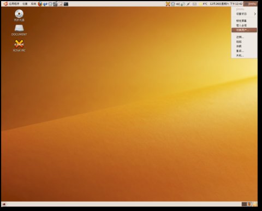The width and height of the screenshot is (262, 211).
Task: Choose 注销... (Log out) in the user menu
Action: point(245,37)
